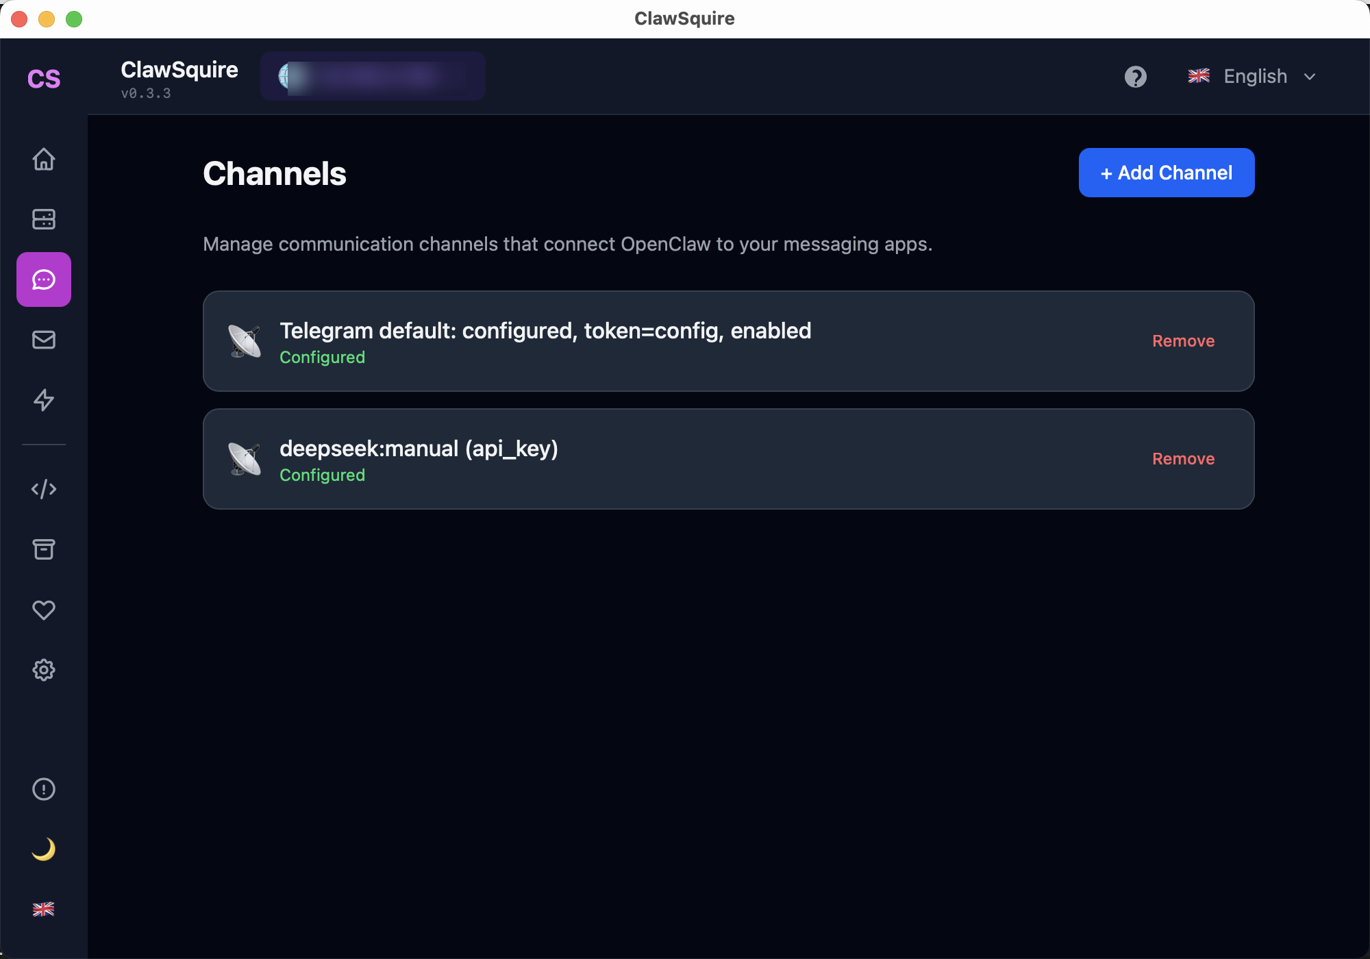Remove the deepseek:manual channel
Viewport: 1370px width, 959px height.
coord(1183,458)
